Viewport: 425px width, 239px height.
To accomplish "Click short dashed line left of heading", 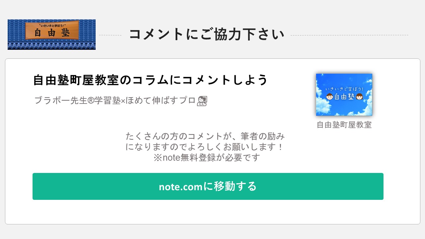I will click(110, 35).
